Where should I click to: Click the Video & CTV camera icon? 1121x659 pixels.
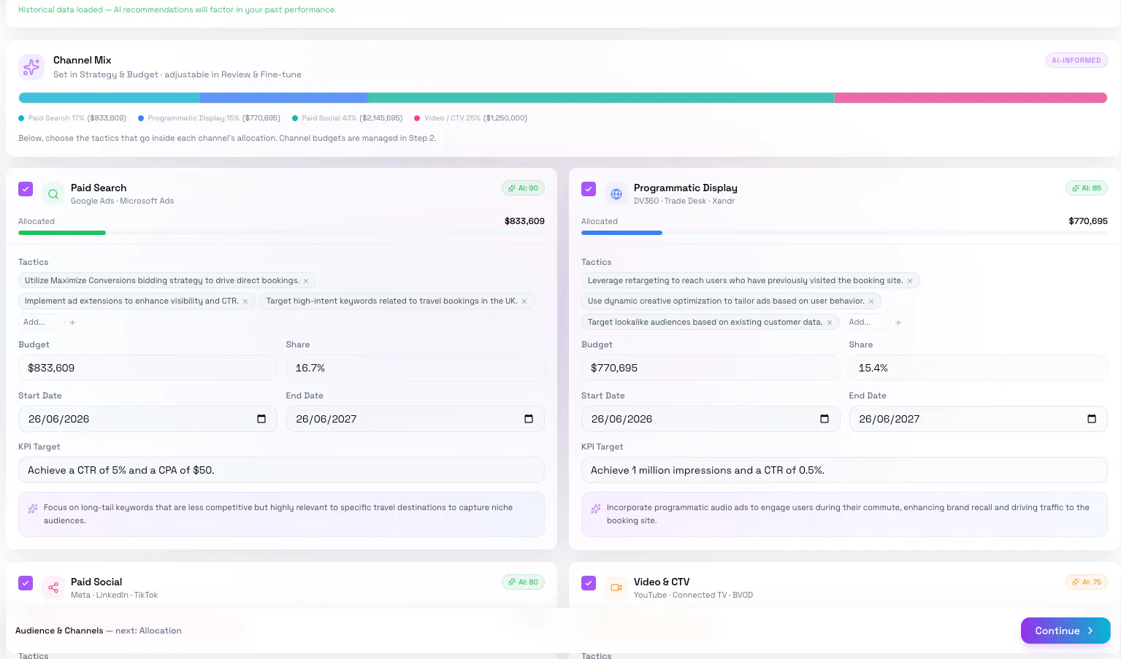tap(616, 587)
